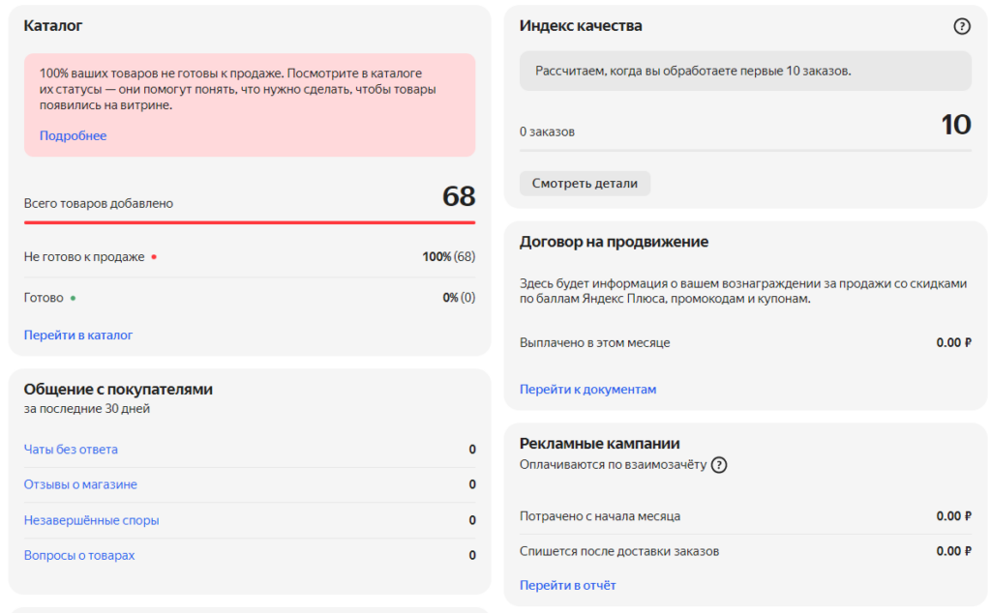Viewport: 991px width, 613px height.
Task: Click the help icon in Индекс качества
Action: [x=961, y=26]
